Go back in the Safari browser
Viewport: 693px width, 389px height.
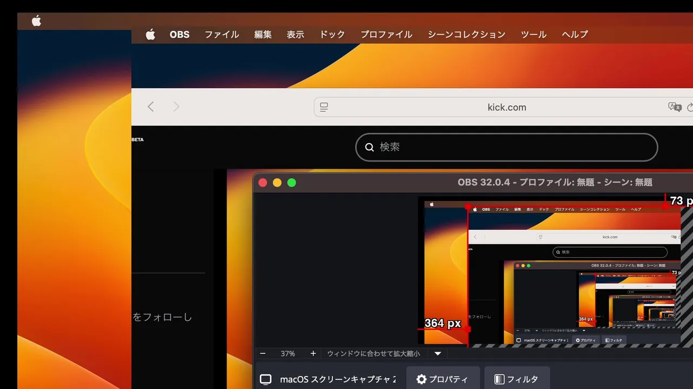(151, 107)
